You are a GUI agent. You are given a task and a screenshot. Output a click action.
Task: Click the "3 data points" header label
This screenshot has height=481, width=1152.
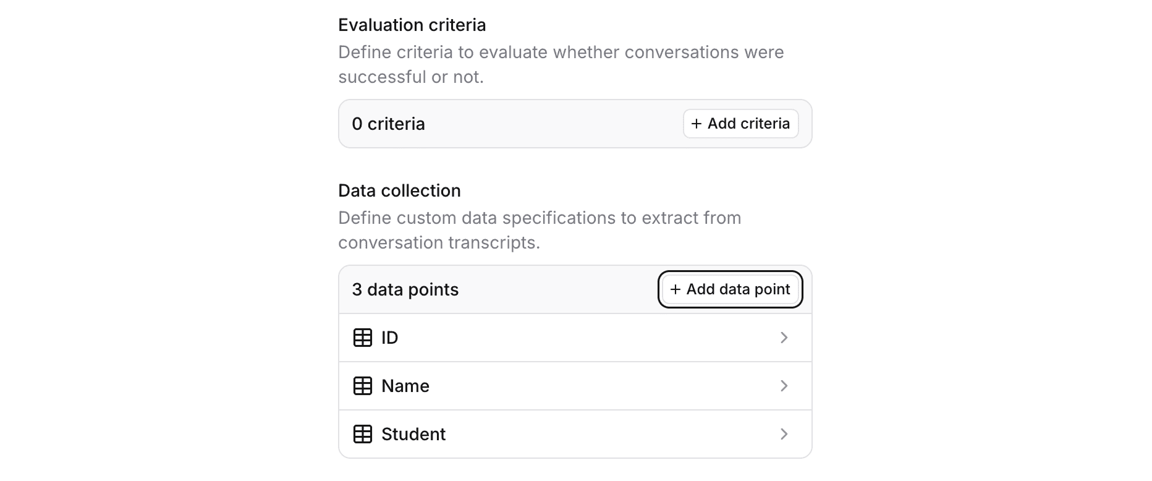[x=405, y=289]
